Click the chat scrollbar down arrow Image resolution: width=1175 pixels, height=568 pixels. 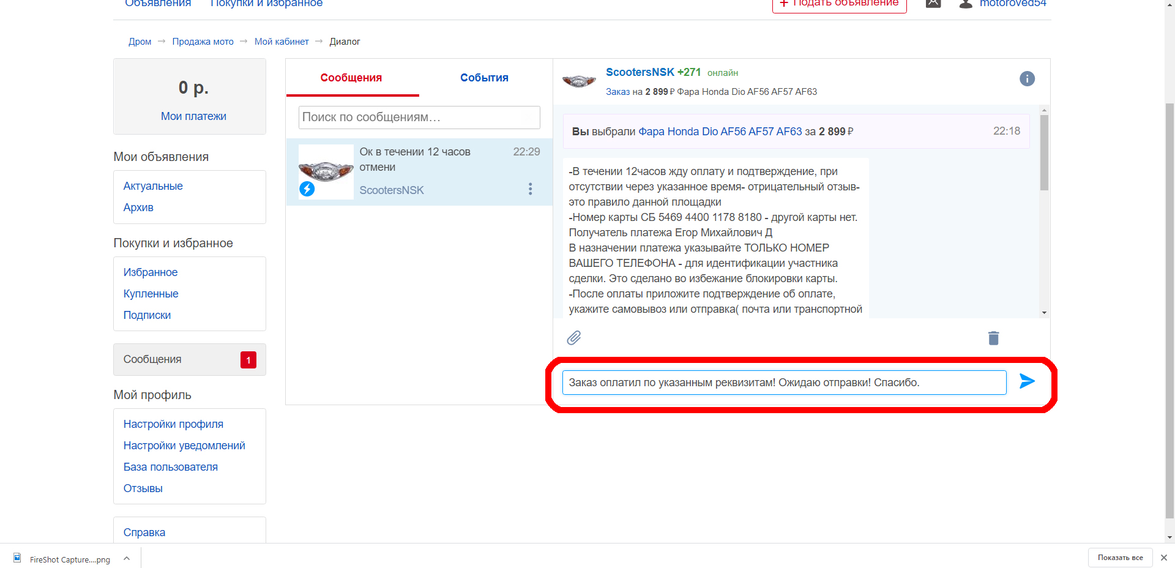[1044, 313]
